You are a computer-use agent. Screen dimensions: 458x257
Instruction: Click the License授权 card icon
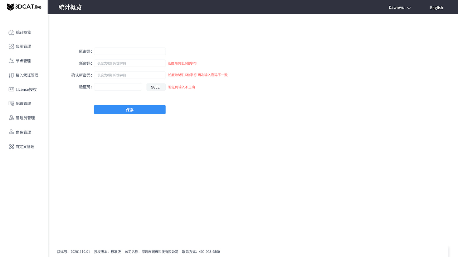[x=11, y=89]
